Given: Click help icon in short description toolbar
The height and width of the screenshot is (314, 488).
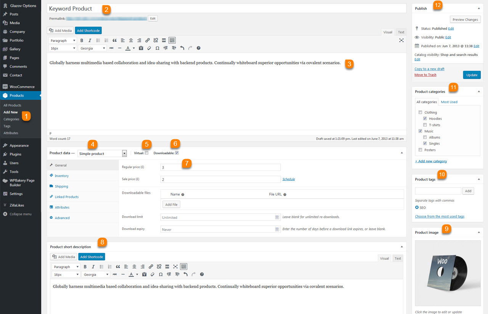Looking at the screenshot, I should coord(202,274).
